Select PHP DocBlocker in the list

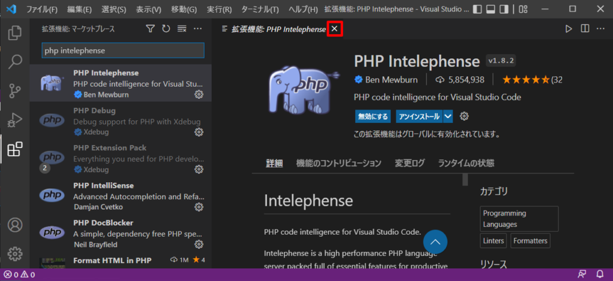[121, 234]
